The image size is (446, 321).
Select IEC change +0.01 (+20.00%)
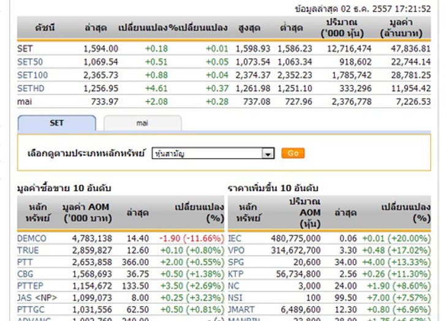tap(396, 238)
